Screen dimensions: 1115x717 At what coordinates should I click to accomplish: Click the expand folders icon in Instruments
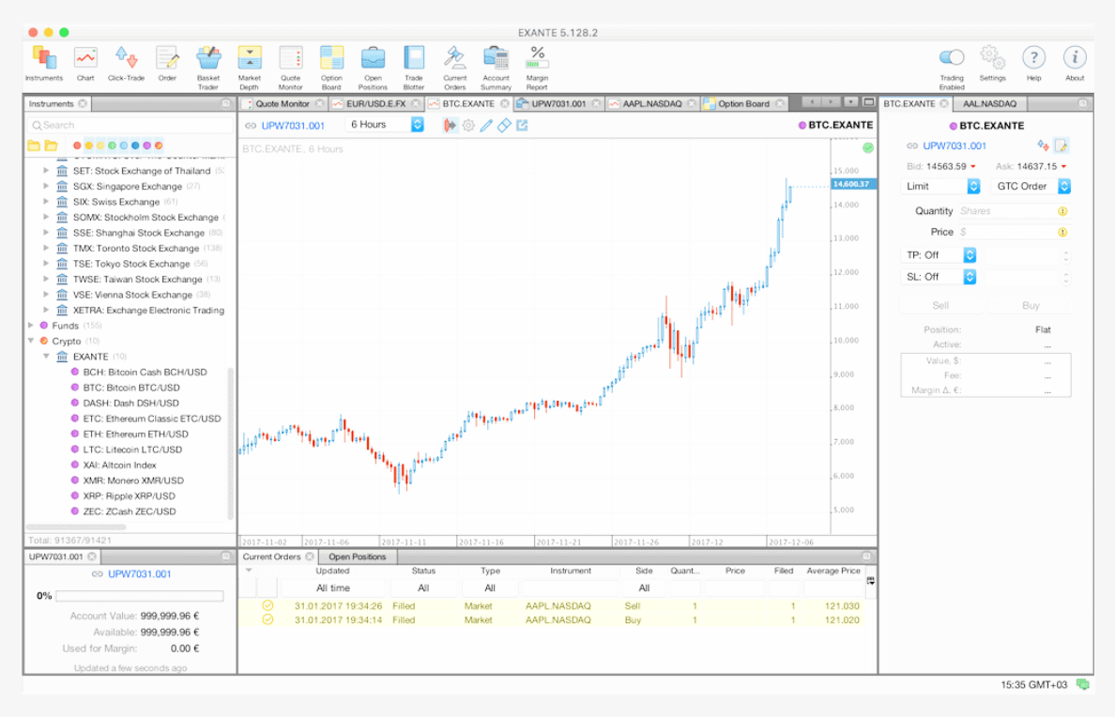pos(51,145)
